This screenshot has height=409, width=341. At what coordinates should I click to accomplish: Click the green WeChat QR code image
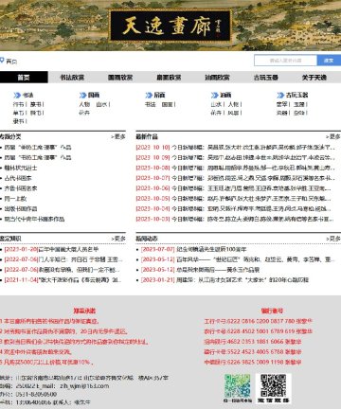238,386
